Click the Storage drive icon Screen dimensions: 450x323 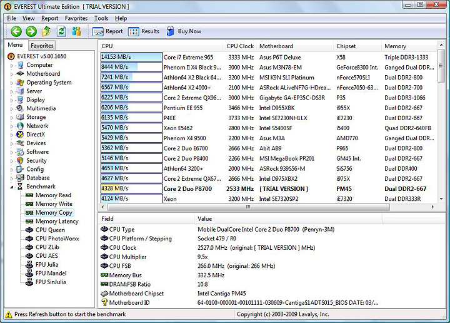(x=20, y=117)
